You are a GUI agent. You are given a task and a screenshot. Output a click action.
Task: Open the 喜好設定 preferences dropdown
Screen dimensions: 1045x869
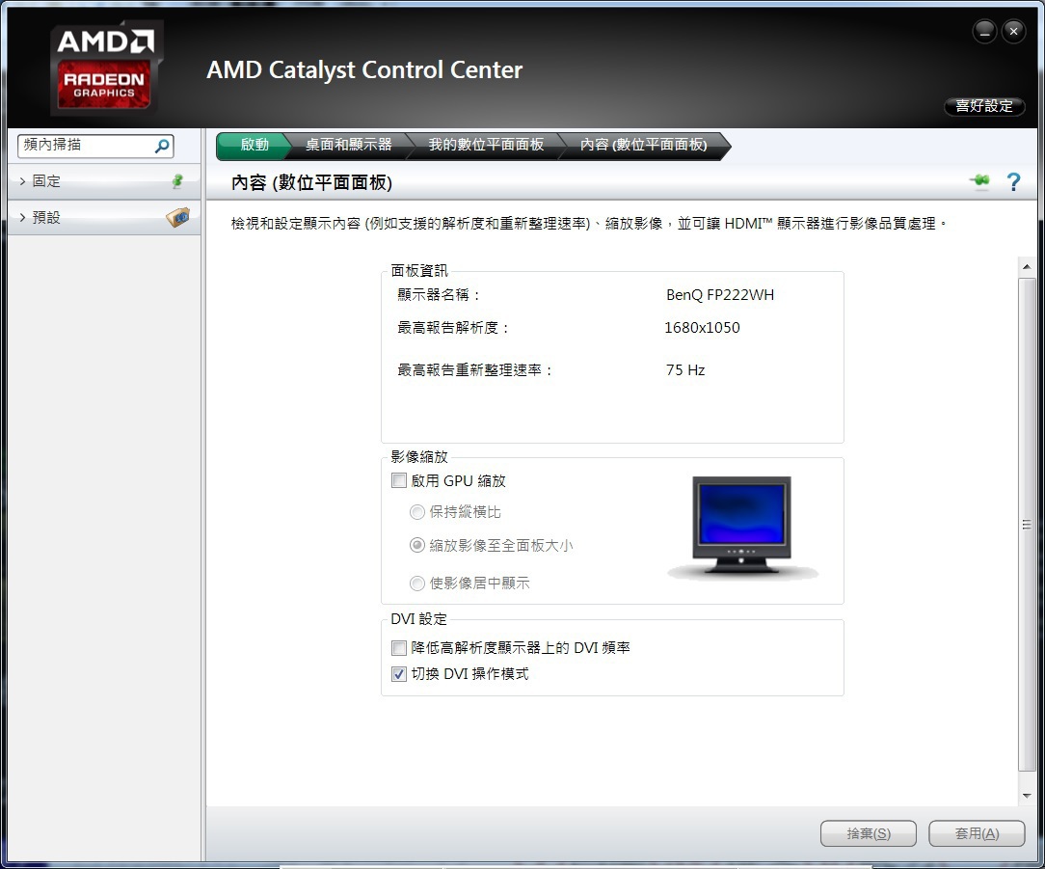(984, 106)
